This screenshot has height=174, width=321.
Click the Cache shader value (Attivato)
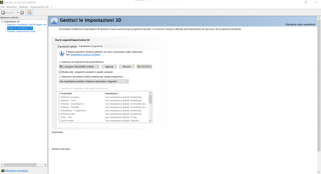pyautogui.click(x=122, y=121)
